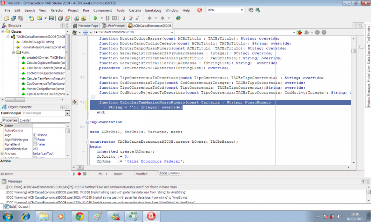Open the TACBrCaixaEconomicaSICOB class dropdown

tap(172, 32)
